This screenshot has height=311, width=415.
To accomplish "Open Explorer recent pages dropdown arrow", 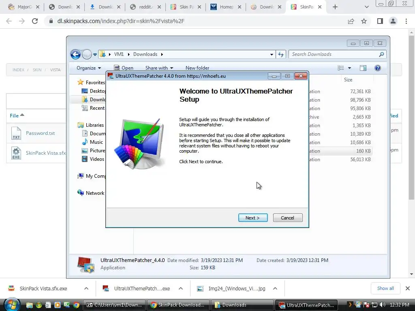I will click(95, 55).
